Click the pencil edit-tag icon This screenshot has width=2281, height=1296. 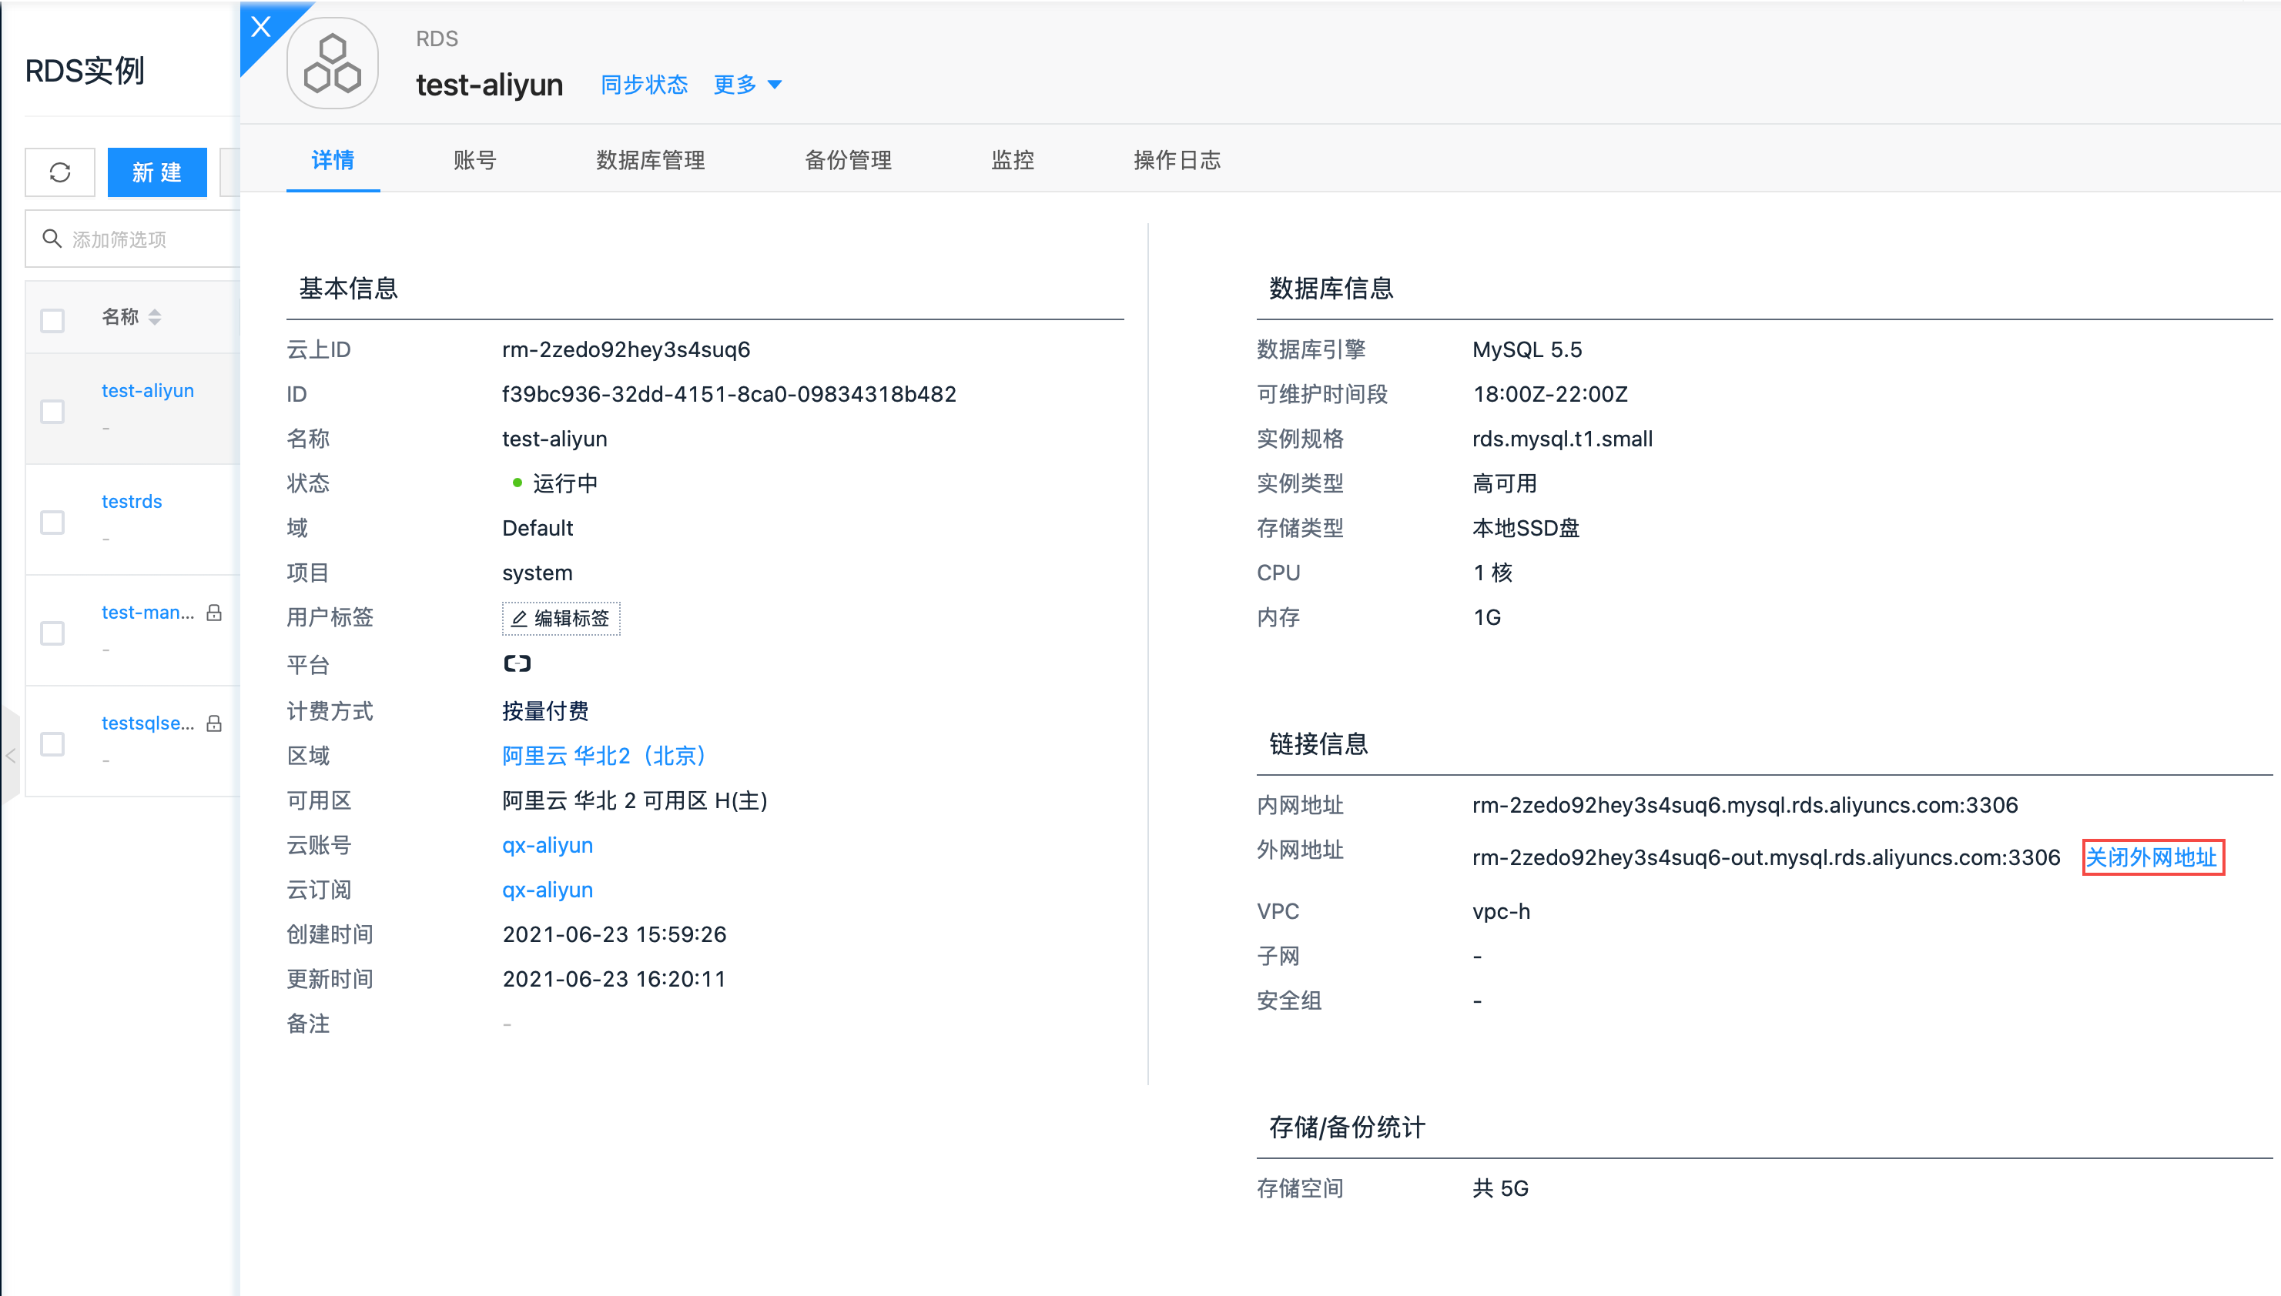(x=519, y=619)
